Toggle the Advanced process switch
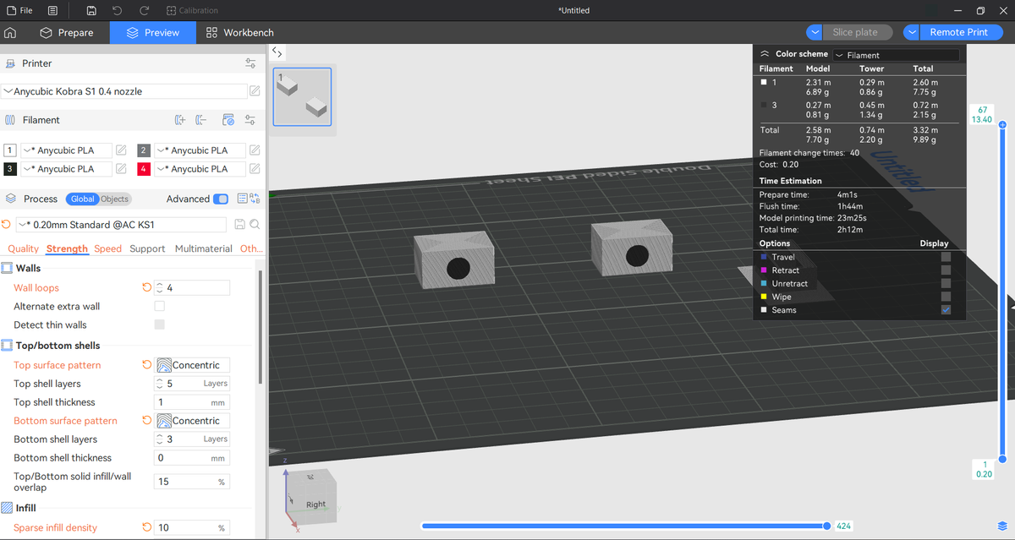Image resolution: width=1015 pixels, height=540 pixels. [x=220, y=199]
